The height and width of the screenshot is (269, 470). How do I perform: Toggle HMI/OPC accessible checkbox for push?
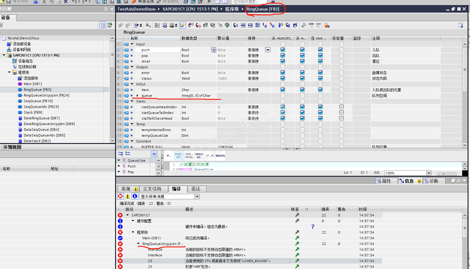pos(283,50)
